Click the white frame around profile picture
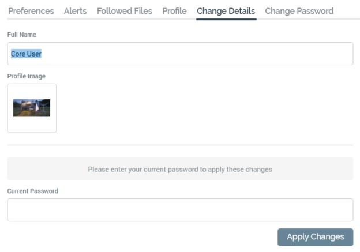The width and height of the screenshot is (360, 252). coord(32,125)
